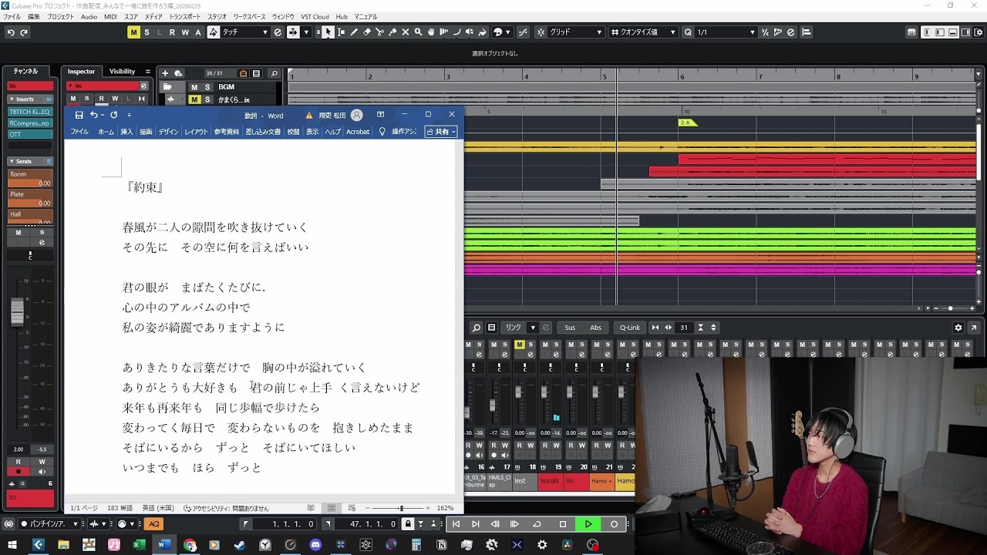
Task: Select the Zoom magnifier tool
Action: pos(418,32)
